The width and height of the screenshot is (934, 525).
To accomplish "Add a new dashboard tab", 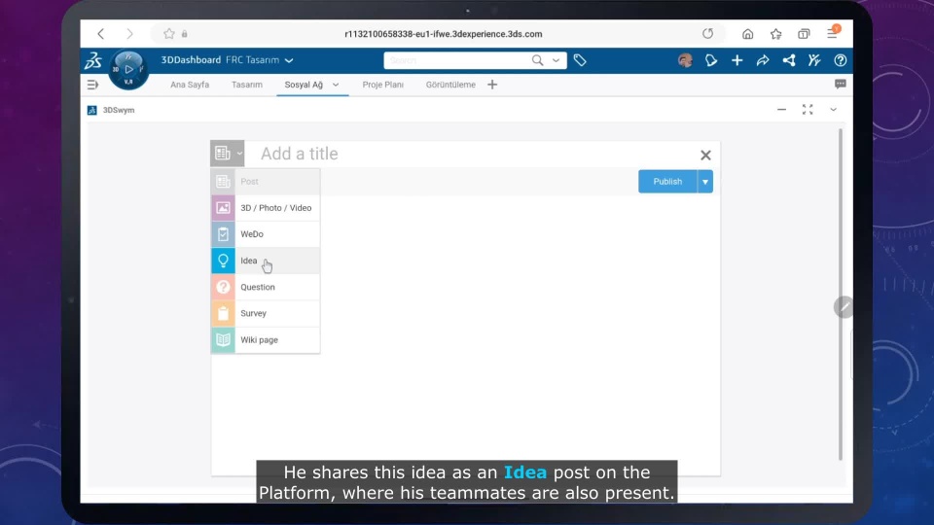I will pos(492,85).
